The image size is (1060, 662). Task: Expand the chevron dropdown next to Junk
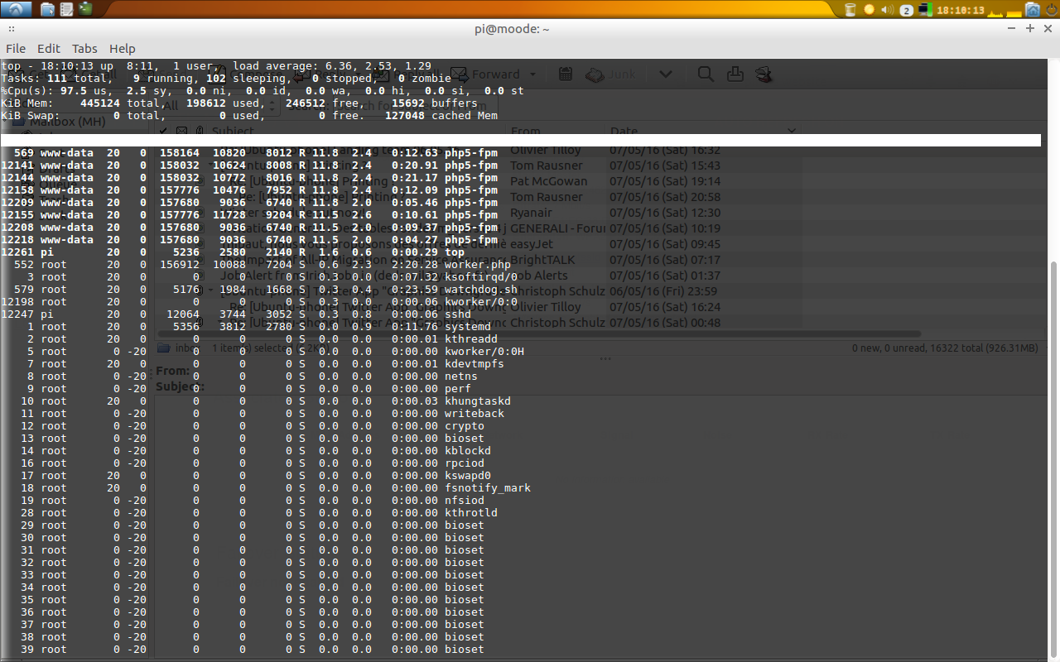tap(666, 74)
